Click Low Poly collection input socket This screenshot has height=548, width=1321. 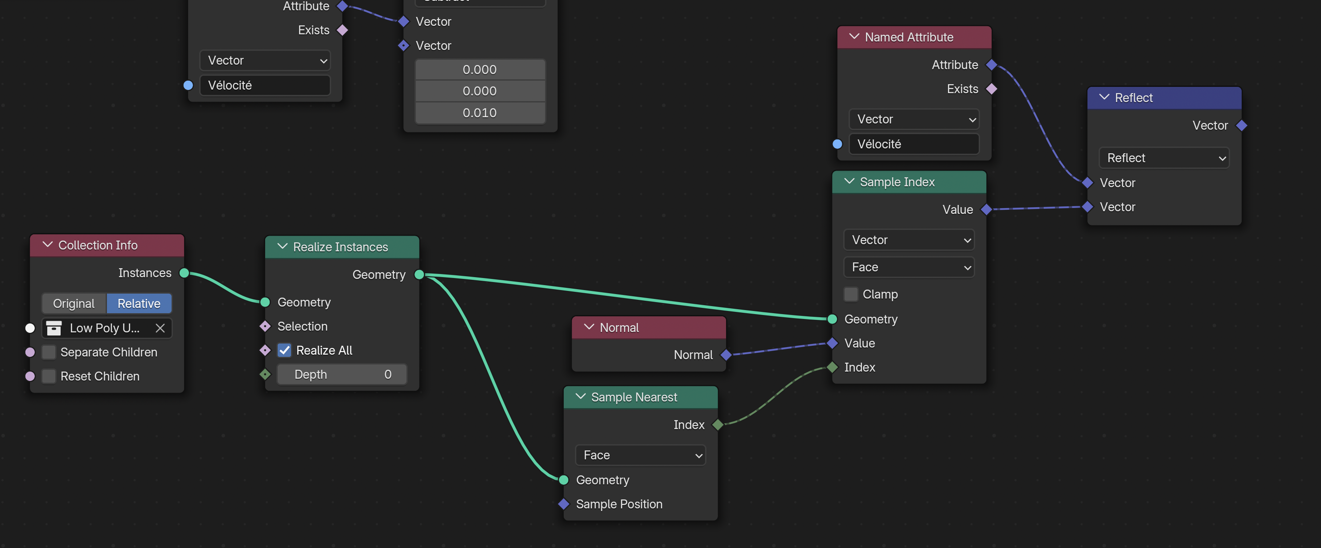30,328
